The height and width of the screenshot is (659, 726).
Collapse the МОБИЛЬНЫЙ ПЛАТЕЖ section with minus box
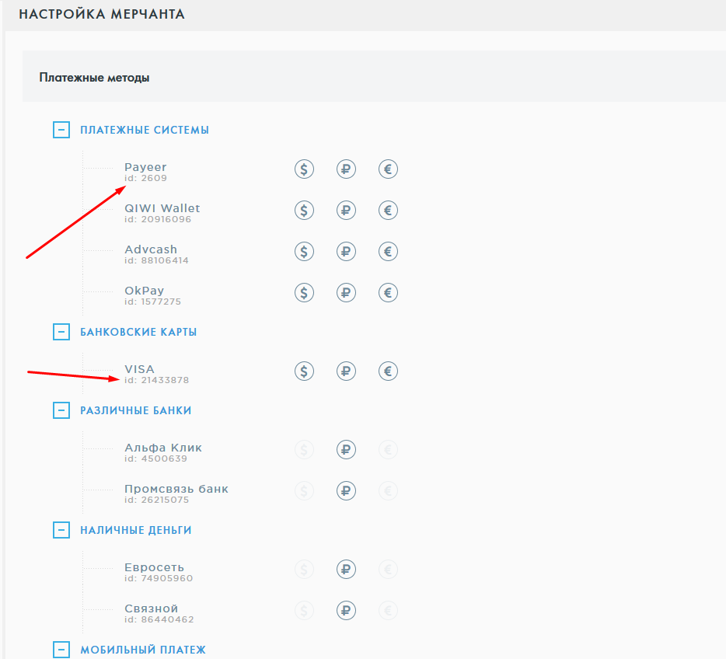pos(61,649)
